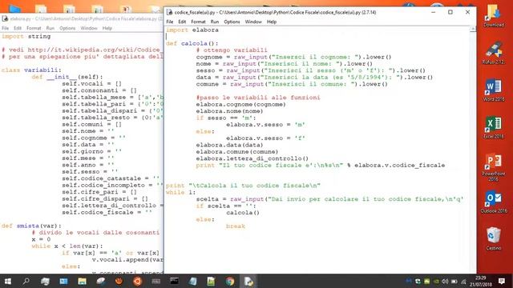Click the '#passo le variabili alle funzioni' comment

[x=258, y=98]
